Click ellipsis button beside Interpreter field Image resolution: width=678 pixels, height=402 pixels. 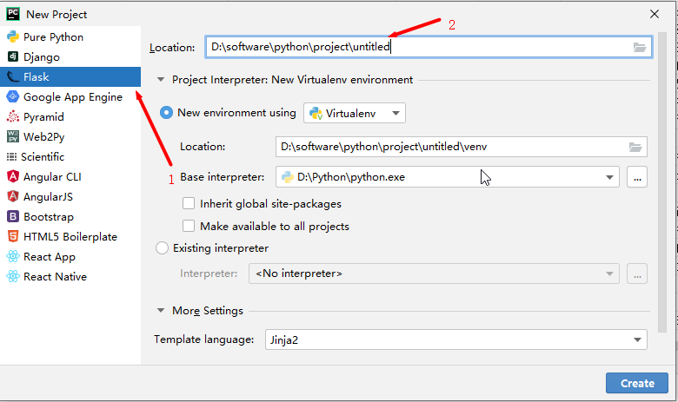(637, 273)
